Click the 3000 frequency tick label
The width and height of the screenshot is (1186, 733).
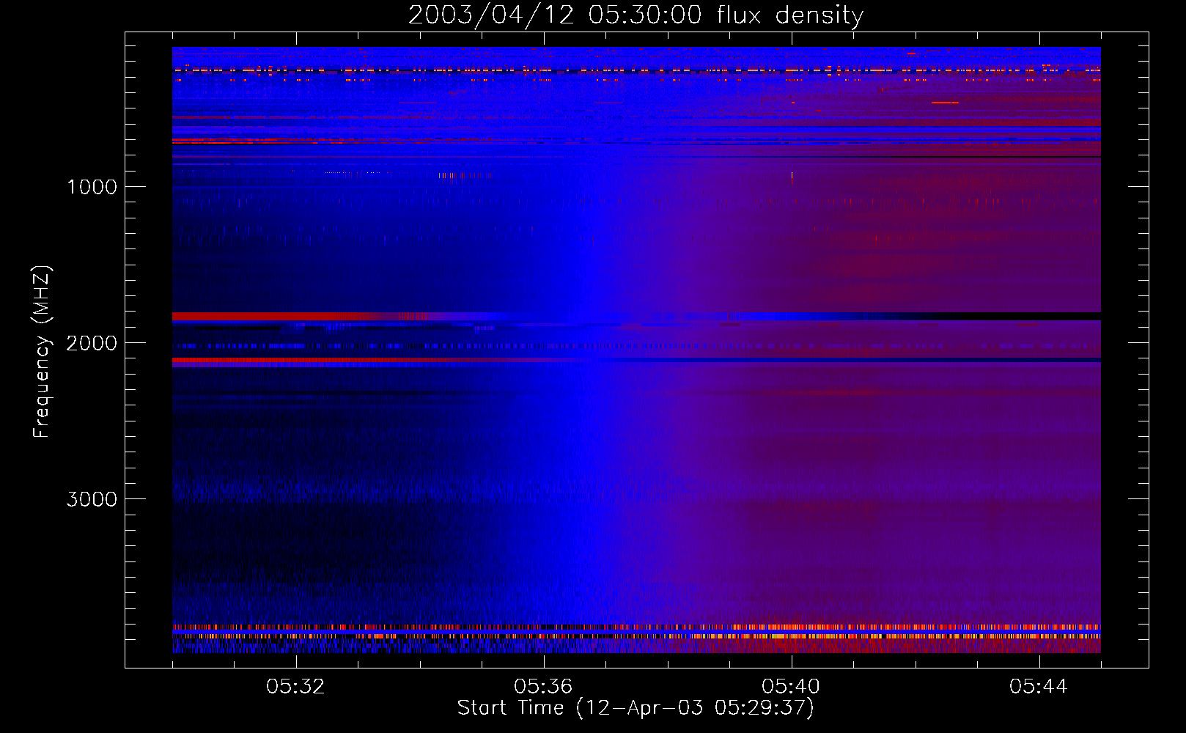tap(92, 499)
